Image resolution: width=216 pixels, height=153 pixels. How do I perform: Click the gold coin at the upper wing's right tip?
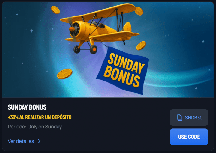click(139, 11)
